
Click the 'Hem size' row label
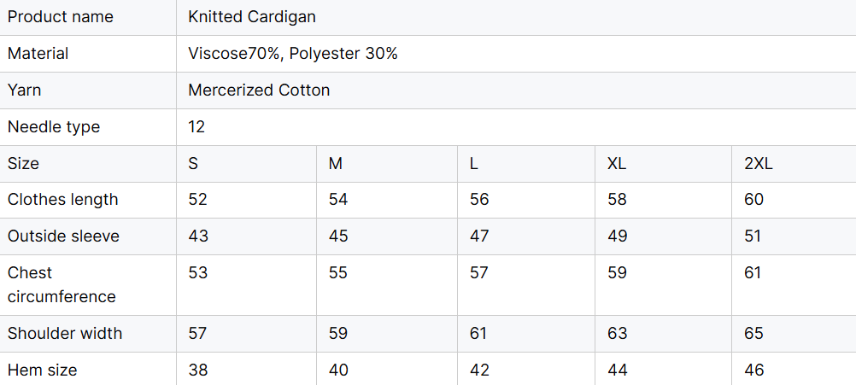coord(42,370)
